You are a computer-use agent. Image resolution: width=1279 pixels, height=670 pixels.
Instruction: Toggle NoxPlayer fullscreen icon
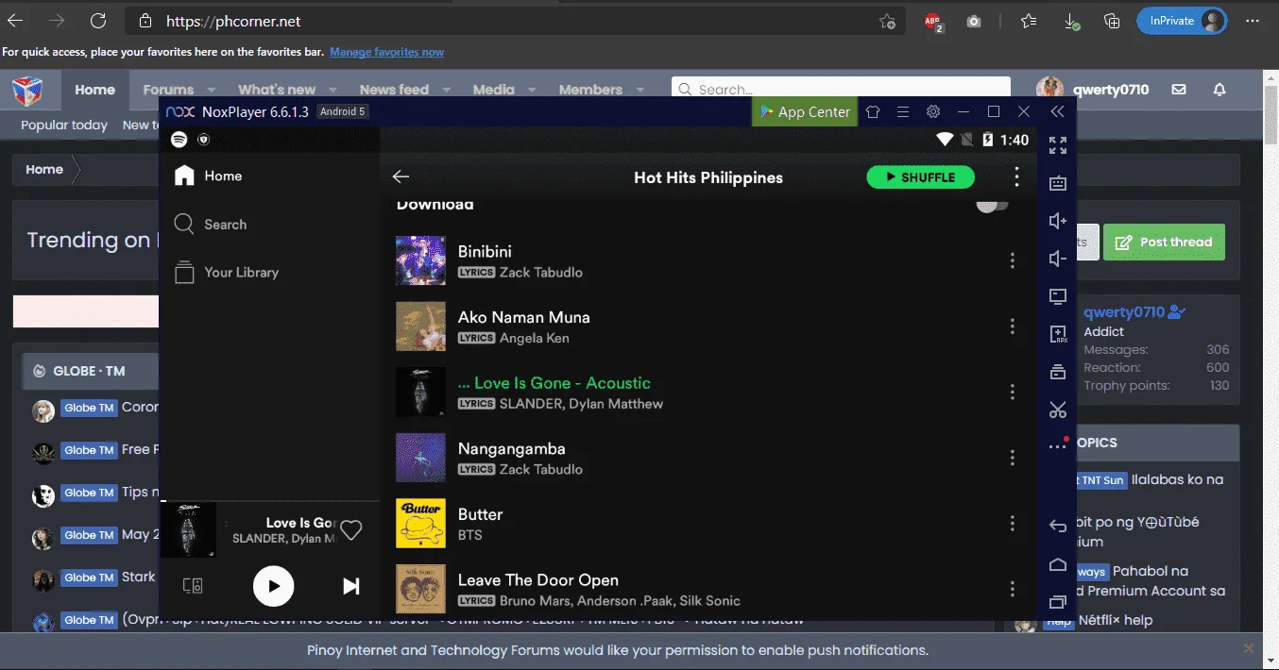coord(1058,145)
